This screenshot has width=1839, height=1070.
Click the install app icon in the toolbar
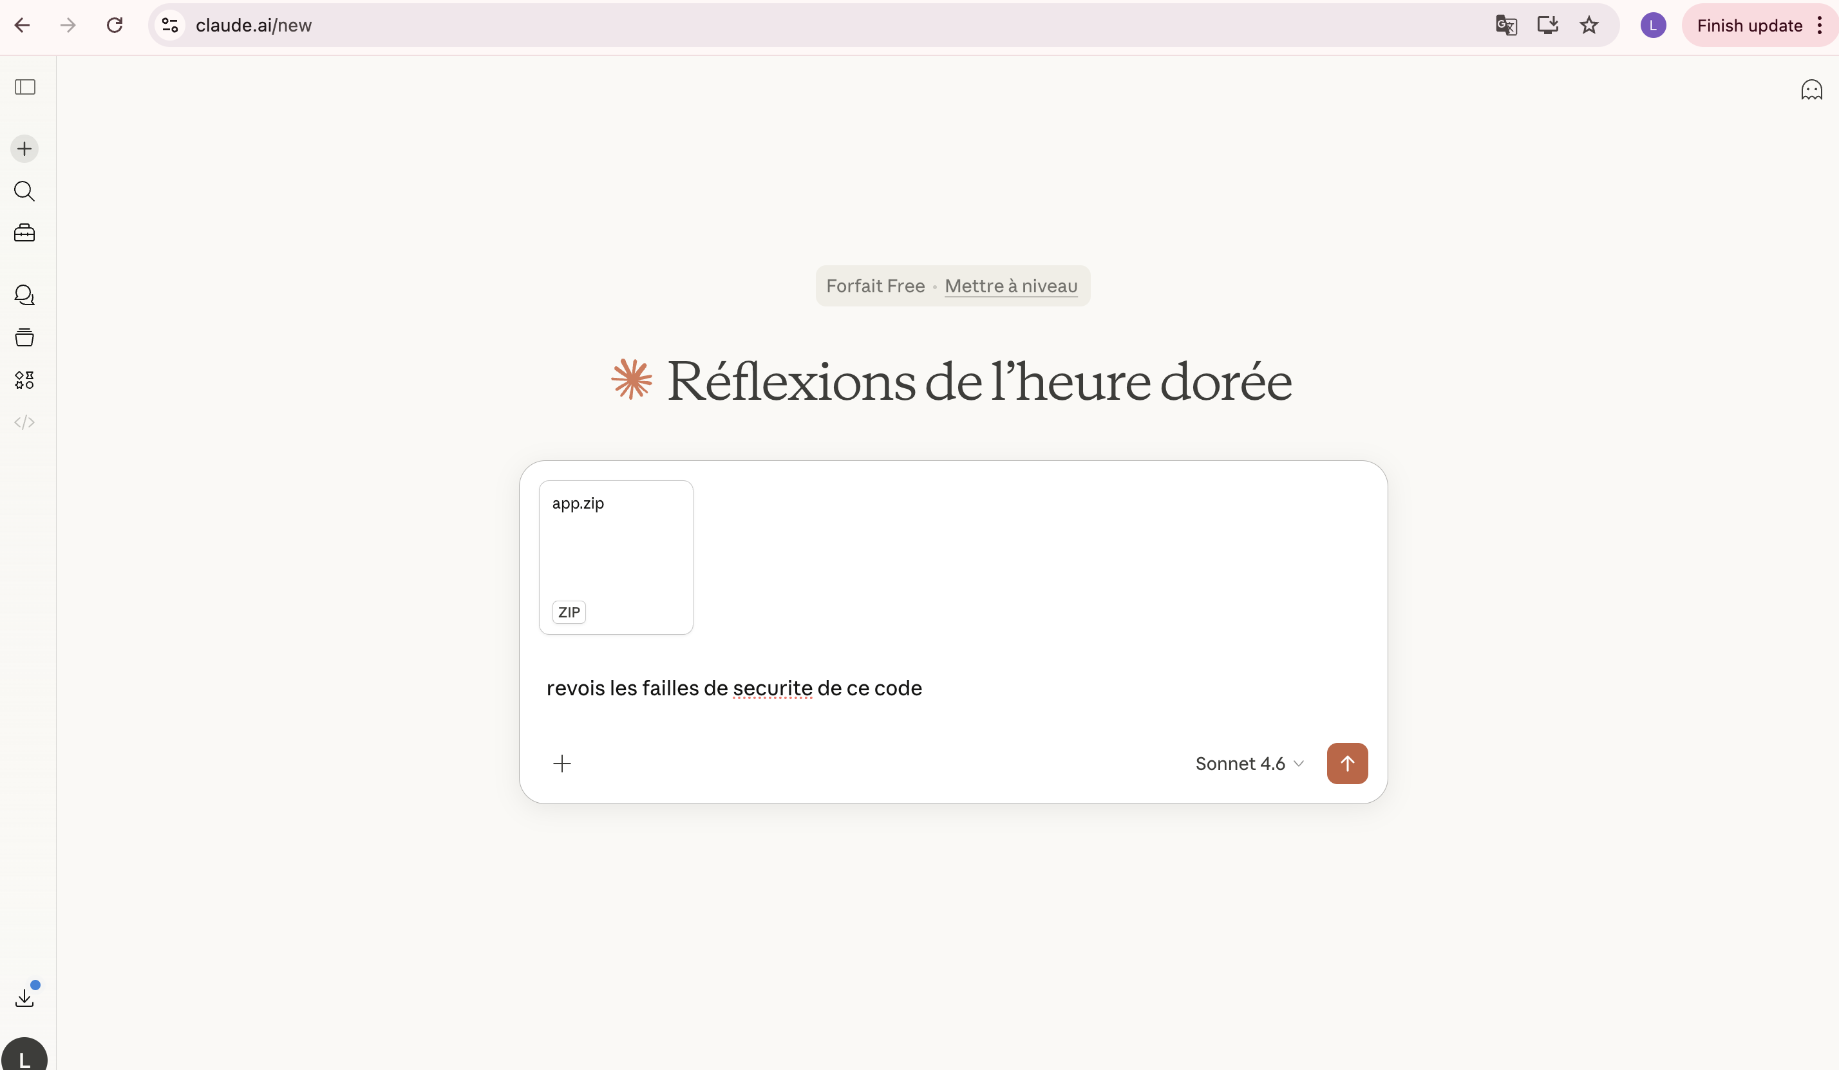(x=1548, y=25)
